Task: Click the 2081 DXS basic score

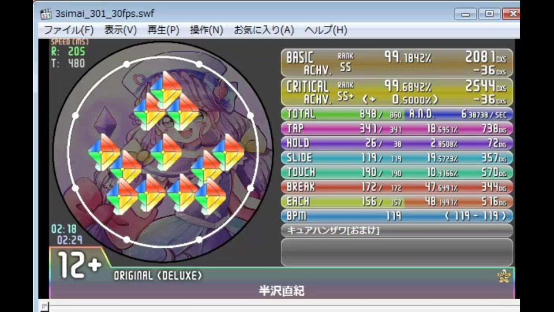Action: [x=486, y=57]
